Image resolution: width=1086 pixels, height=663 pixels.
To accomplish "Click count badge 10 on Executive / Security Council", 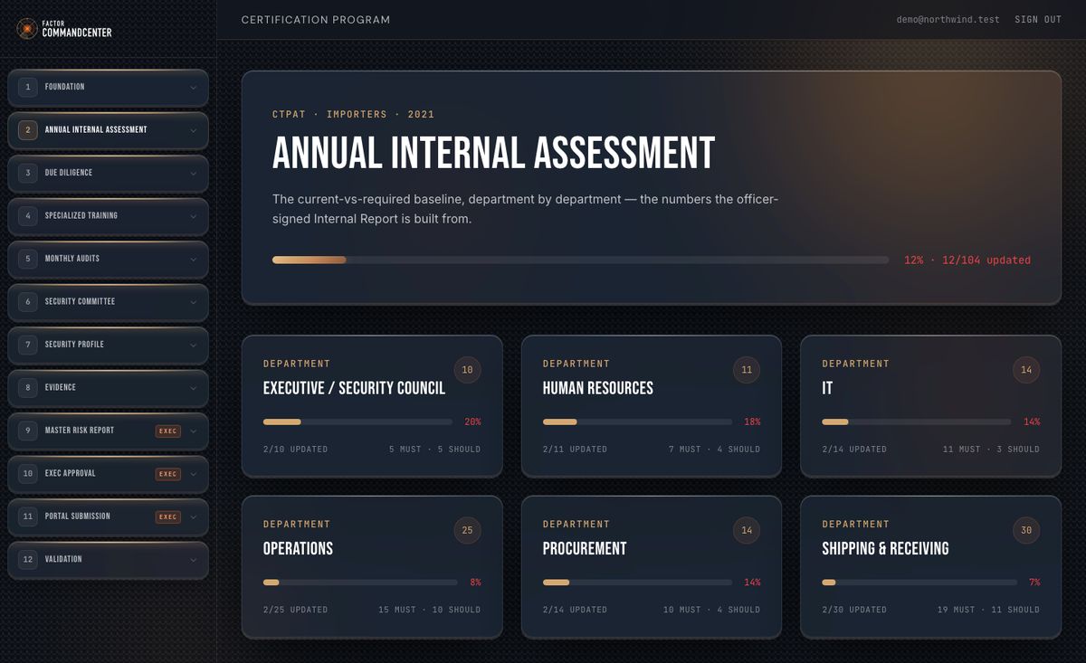I will tap(467, 370).
